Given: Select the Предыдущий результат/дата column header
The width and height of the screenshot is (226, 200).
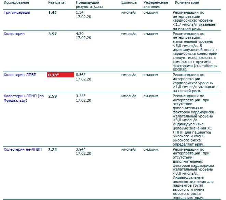Looking at the screenshot, I should click(x=89, y=5).
